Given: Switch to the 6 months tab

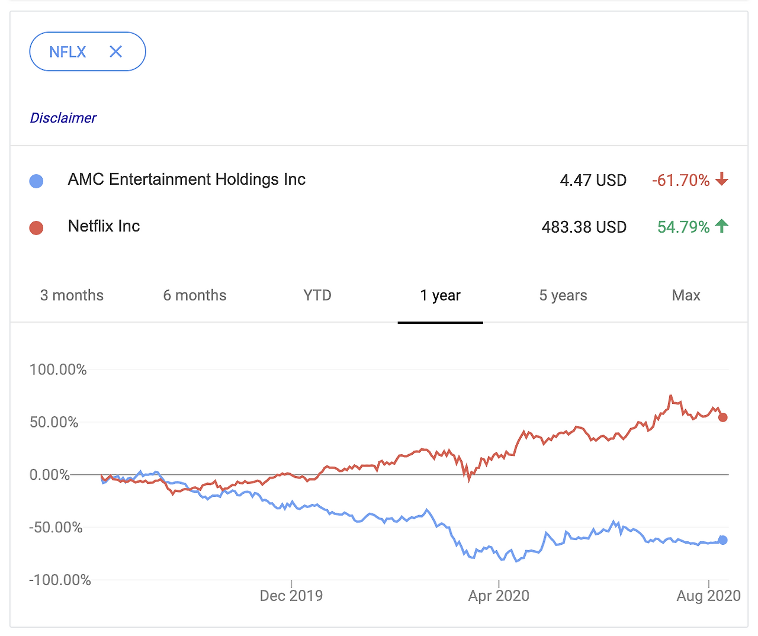Looking at the screenshot, I should (195, 295).
